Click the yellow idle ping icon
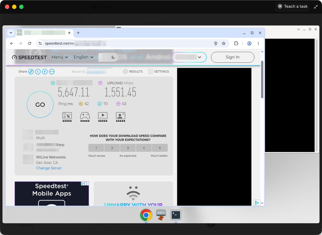This screenshot has height=235, width=322. click(80, 104)
